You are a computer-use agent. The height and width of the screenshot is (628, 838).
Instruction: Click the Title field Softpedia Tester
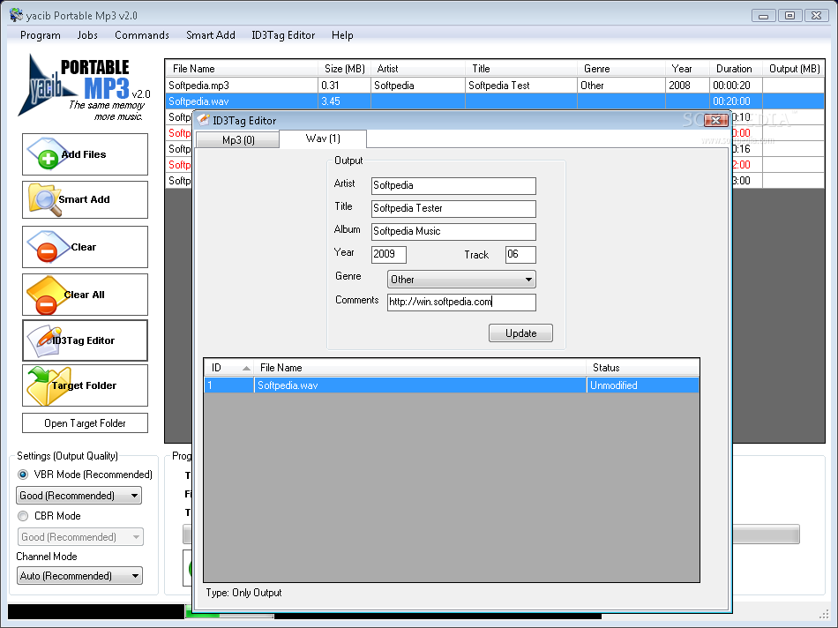453,208
